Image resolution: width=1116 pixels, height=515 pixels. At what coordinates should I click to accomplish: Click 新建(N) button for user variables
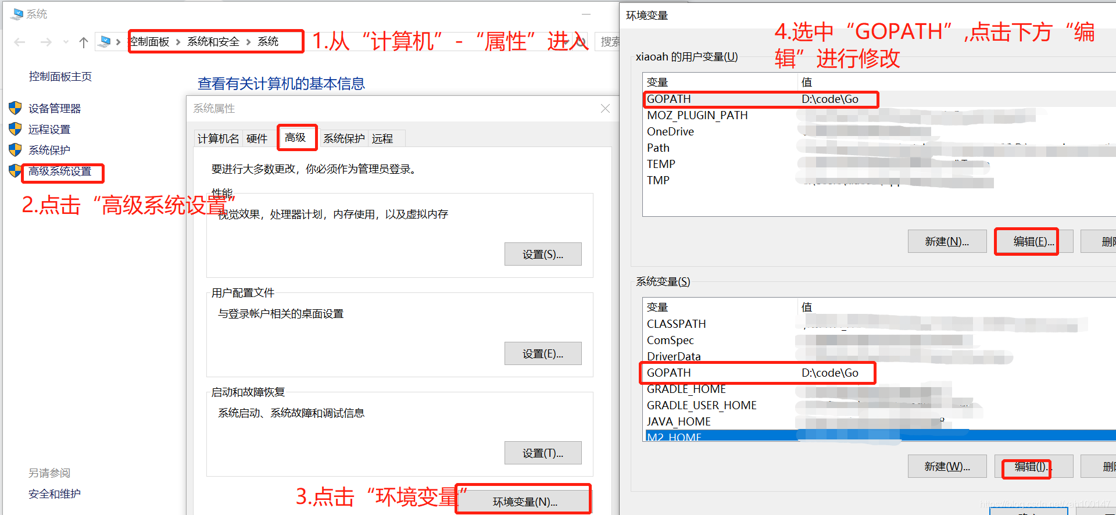(x=947, y=241)
